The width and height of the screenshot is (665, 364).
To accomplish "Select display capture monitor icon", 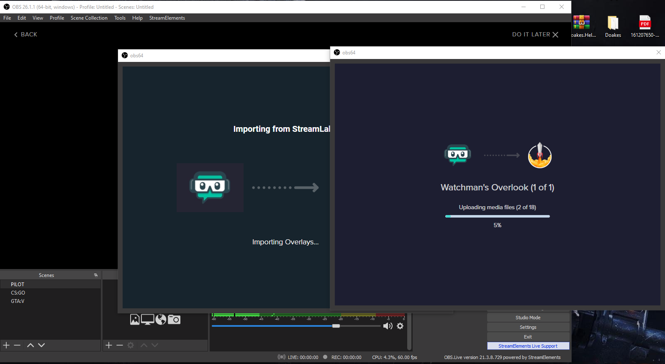I will pos(147,320).
